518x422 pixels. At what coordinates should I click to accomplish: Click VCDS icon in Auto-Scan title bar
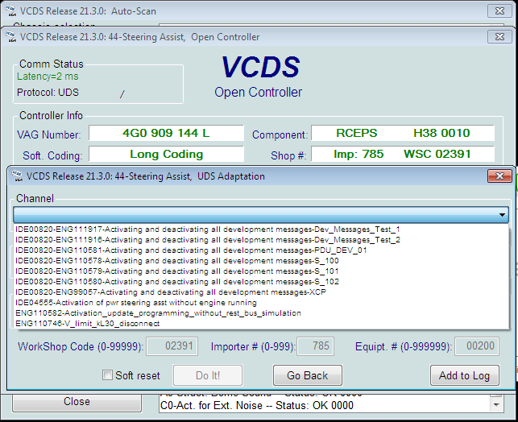point(10,11)
